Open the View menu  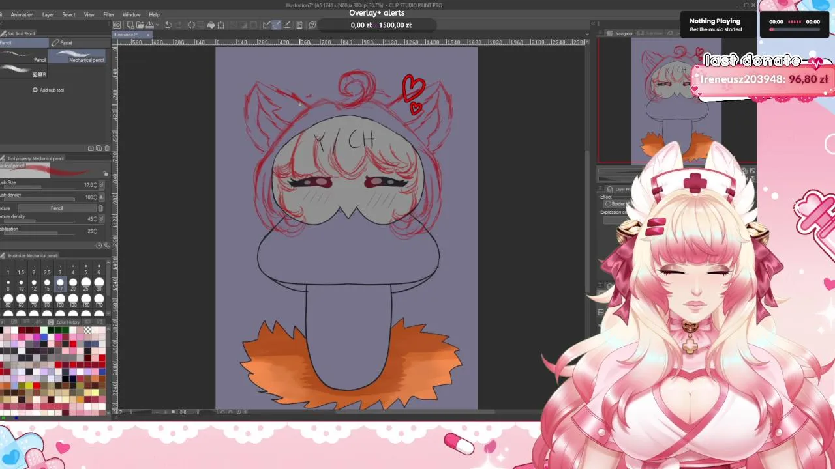[89, 14]
